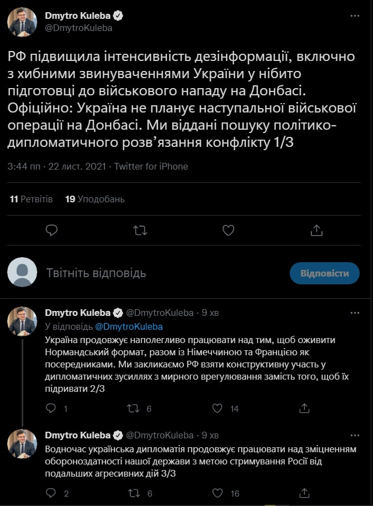The width and height of the screenshot is (373, 506).
Task: Reply to the 3/3 thread tweet
Action: coord(51,493)
